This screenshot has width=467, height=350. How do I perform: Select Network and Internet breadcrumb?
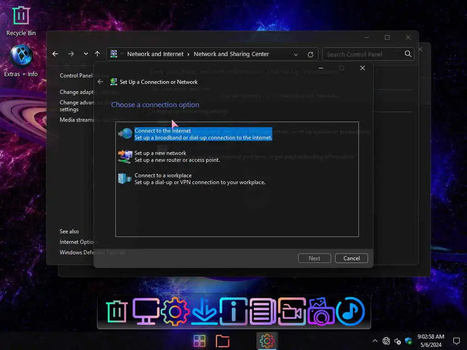coord(155,54)
